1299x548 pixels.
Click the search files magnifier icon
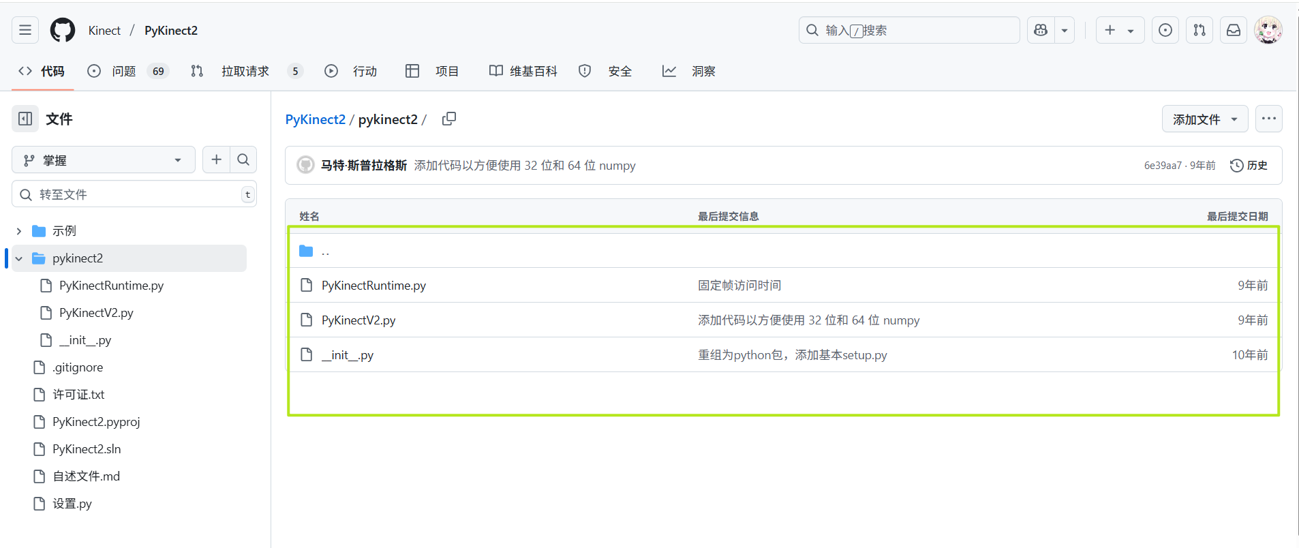pyautogui.click(x=243, y=159)
